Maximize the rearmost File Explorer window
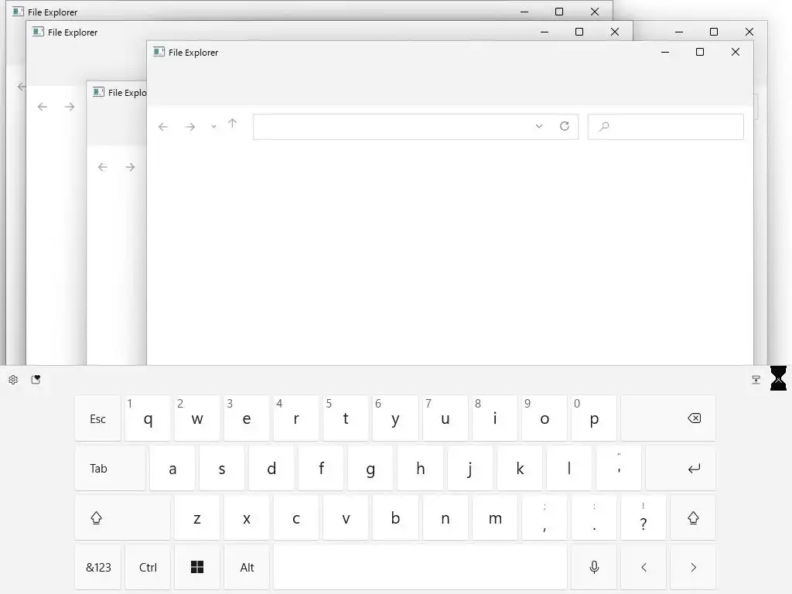The width and height of the screenshot is (792, 594). [x=559, y=12]
